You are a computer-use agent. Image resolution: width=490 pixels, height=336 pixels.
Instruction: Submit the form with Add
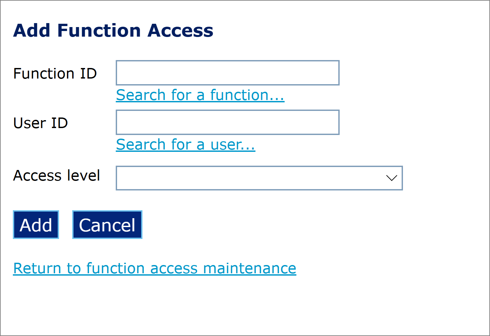coord(36,225)
